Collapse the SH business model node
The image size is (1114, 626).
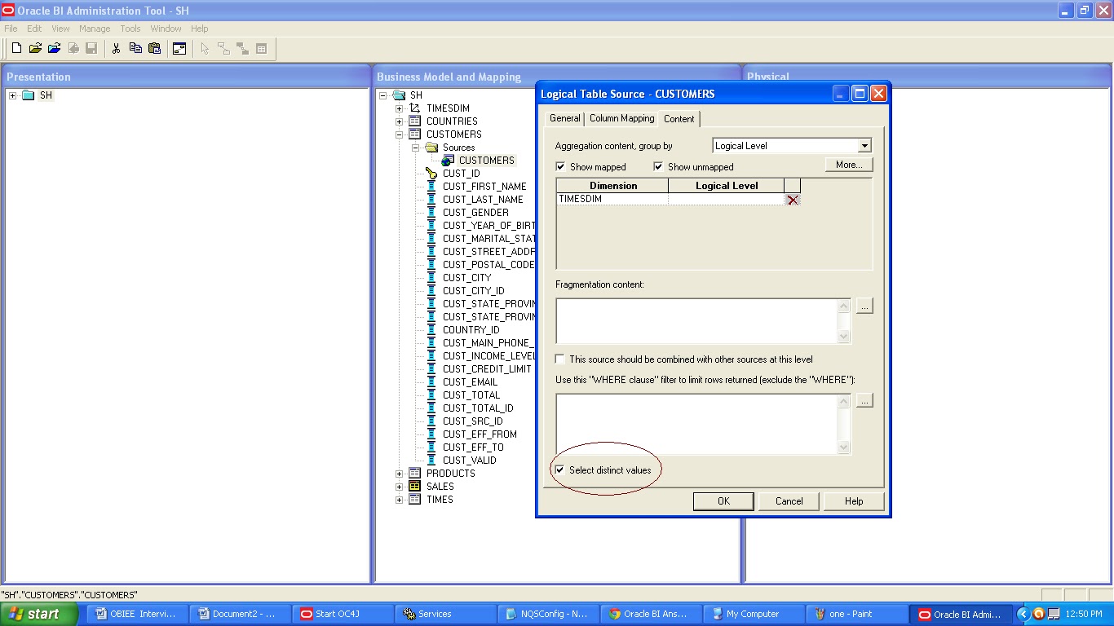pyautogui.click(x=383, y=95)
